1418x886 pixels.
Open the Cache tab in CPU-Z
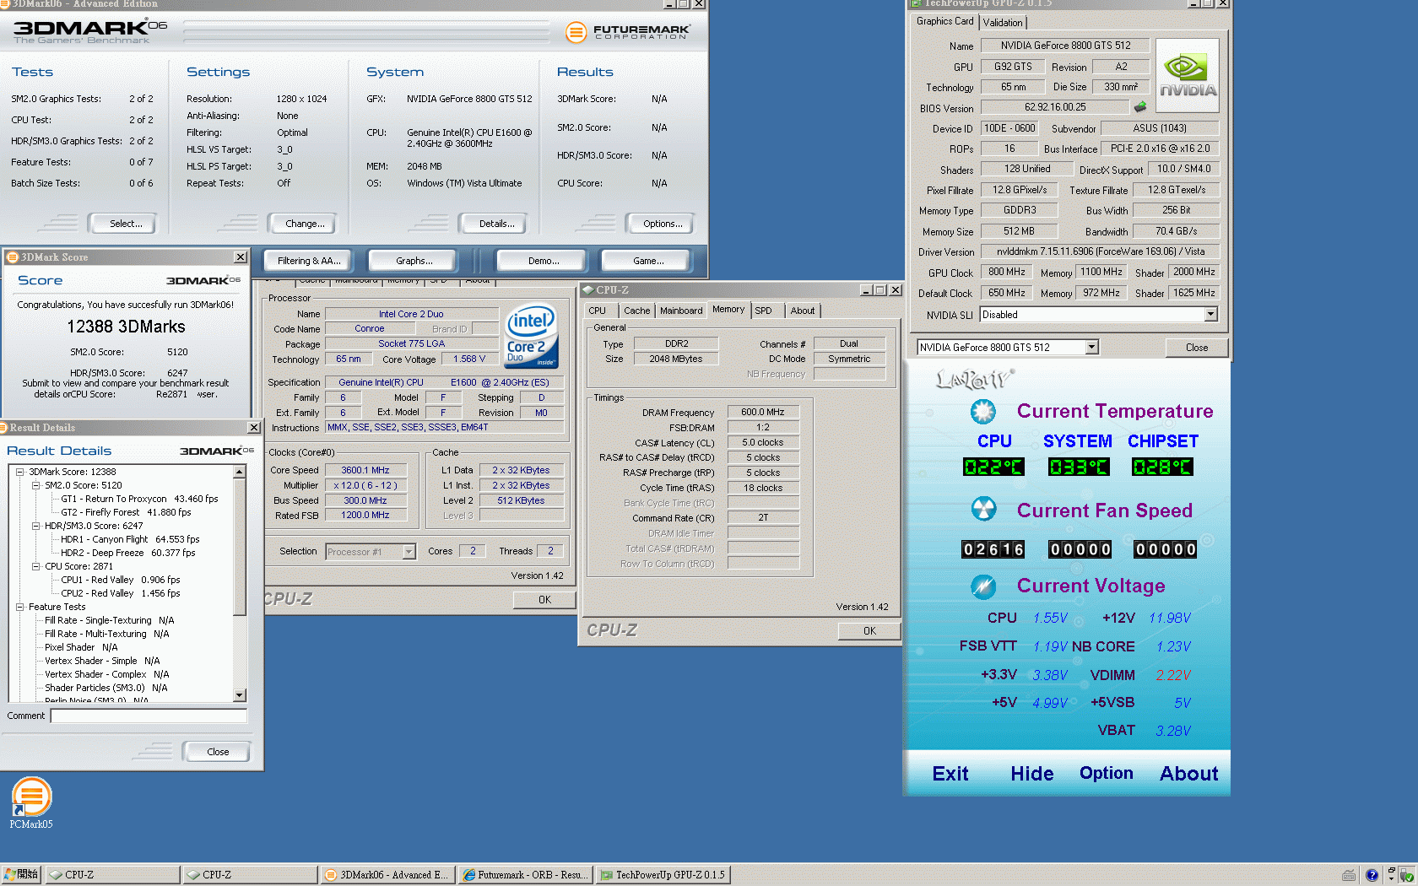pyautogui.click(x=636, y=311)
